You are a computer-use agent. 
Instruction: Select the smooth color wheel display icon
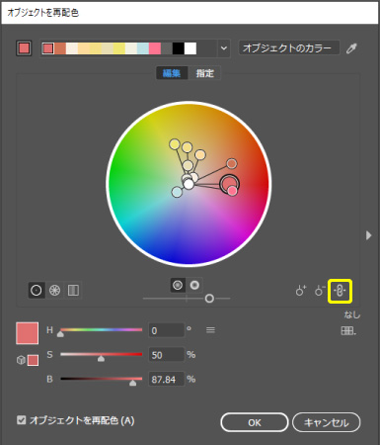[x=37, y=291]
